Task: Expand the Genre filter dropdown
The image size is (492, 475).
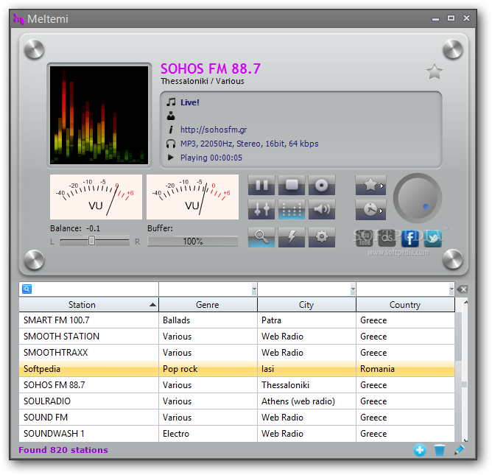Action: coord(254,289)
